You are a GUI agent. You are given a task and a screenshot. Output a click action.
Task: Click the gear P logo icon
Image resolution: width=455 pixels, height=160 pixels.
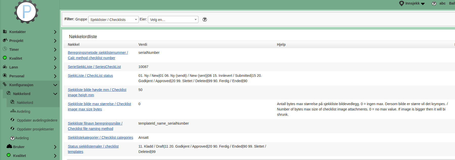(x=26, y=12)
